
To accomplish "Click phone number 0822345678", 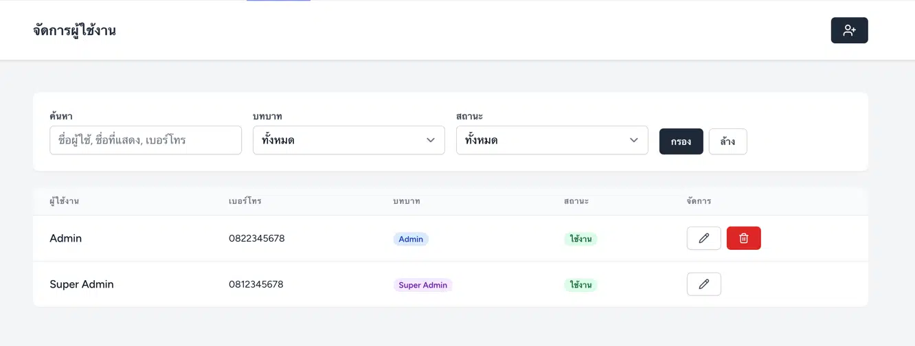I will pos(256,238).
